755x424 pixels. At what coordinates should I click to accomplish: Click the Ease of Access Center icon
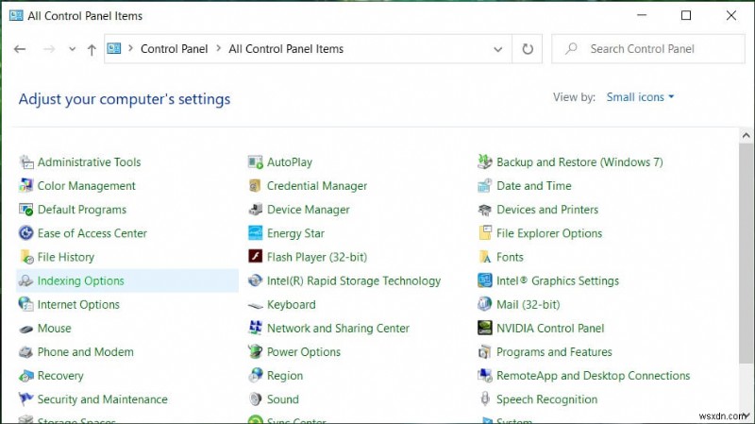[26, 233]
